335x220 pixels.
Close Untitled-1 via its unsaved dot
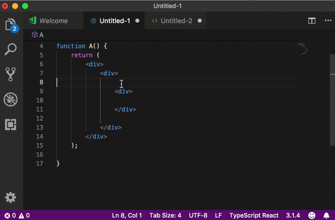click(x=137, y=20)
